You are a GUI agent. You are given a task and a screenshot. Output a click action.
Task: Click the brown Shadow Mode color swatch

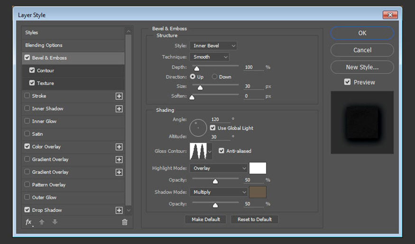258,192
